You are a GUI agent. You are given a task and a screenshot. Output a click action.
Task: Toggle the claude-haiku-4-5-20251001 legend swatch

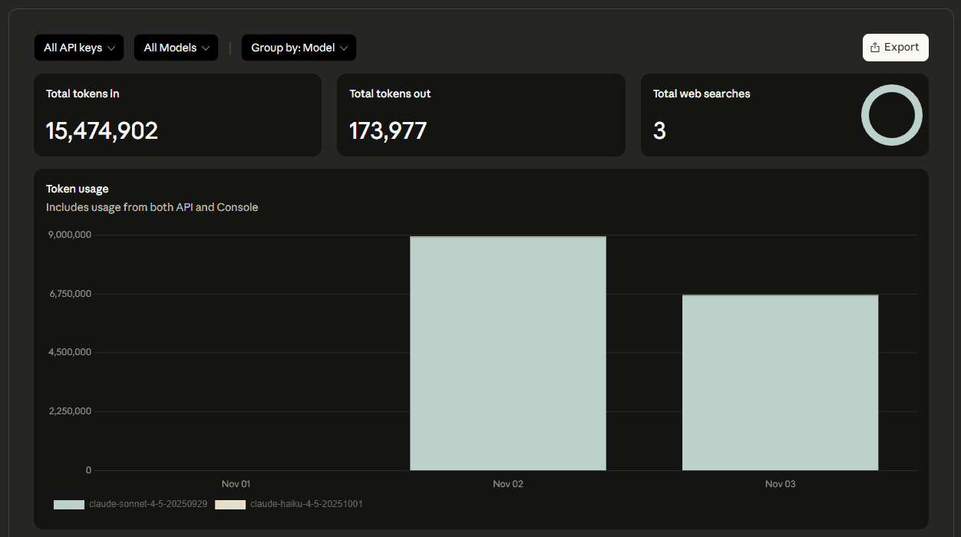(x=230, y=505)
